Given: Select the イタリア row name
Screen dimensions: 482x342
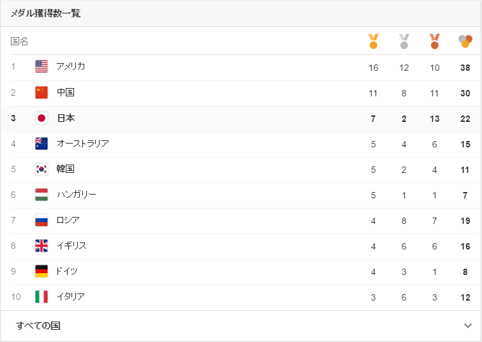Looking at the screenshot, I should coord(71,297).
